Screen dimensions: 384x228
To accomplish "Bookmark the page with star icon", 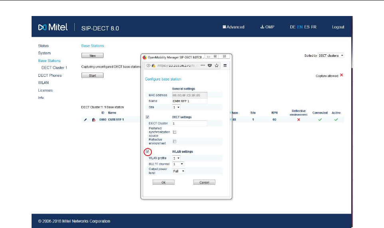I will (x=217, y=66).
